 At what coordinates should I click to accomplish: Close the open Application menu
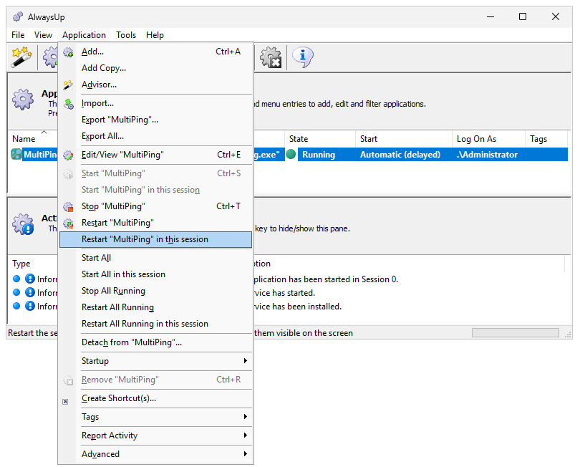pyautogui.click(x=84, y=35)
